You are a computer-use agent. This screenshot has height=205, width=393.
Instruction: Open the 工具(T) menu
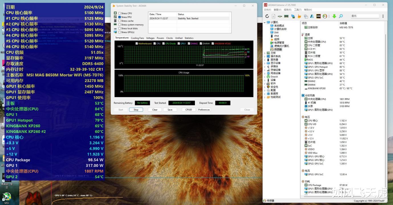point(298,9)
